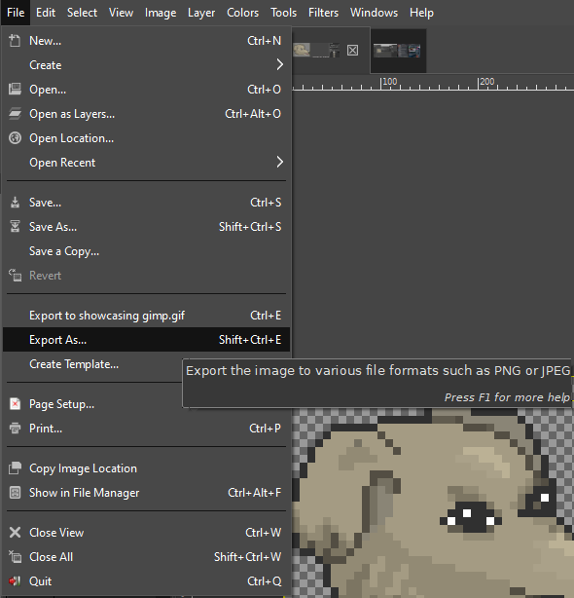Viewport: 574px width, 598px height.
Task: Click the Copy Image Location icon
Action: pyautogui.click(x=15, y=467)
